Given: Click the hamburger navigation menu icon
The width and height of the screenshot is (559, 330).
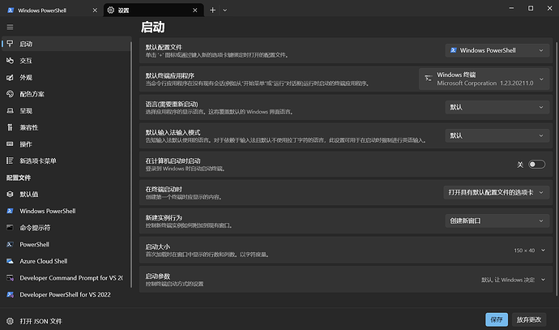Looking at the screenshot, I should pyautogui.click(x=10, y=27).
